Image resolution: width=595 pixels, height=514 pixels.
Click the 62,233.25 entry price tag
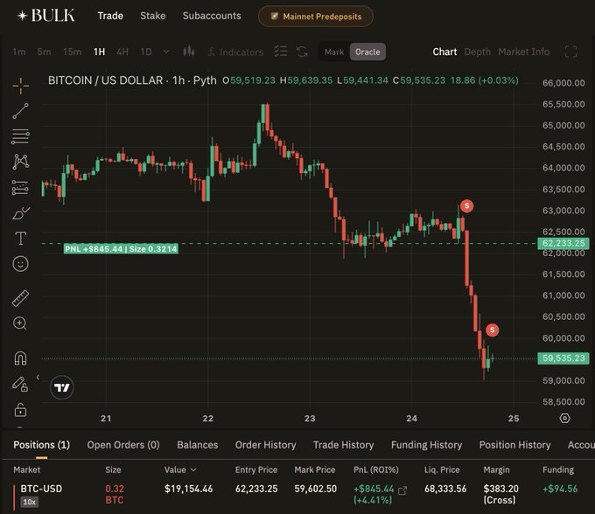pos(563,243)
